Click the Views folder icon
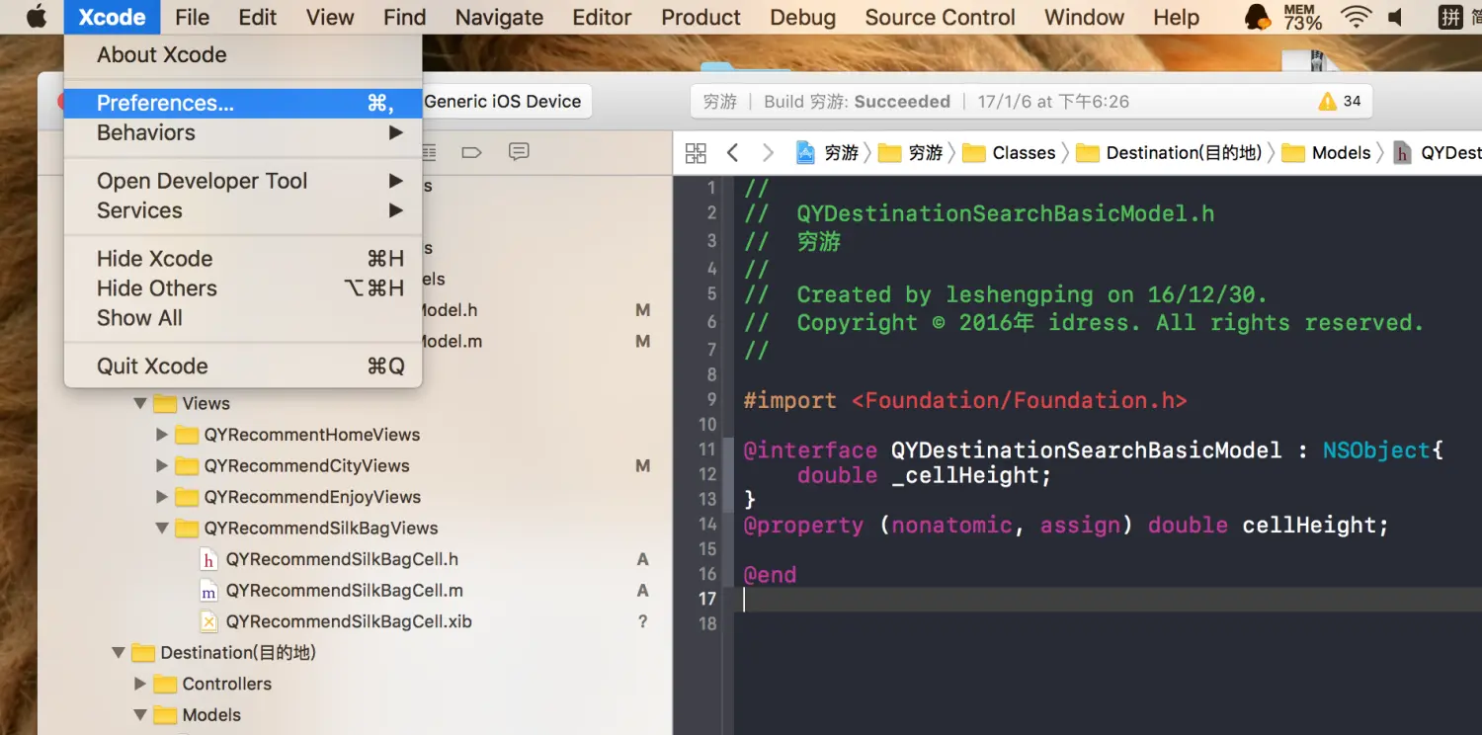Image resolution: width=1482 pixels, height=735 pixels. 165,403
